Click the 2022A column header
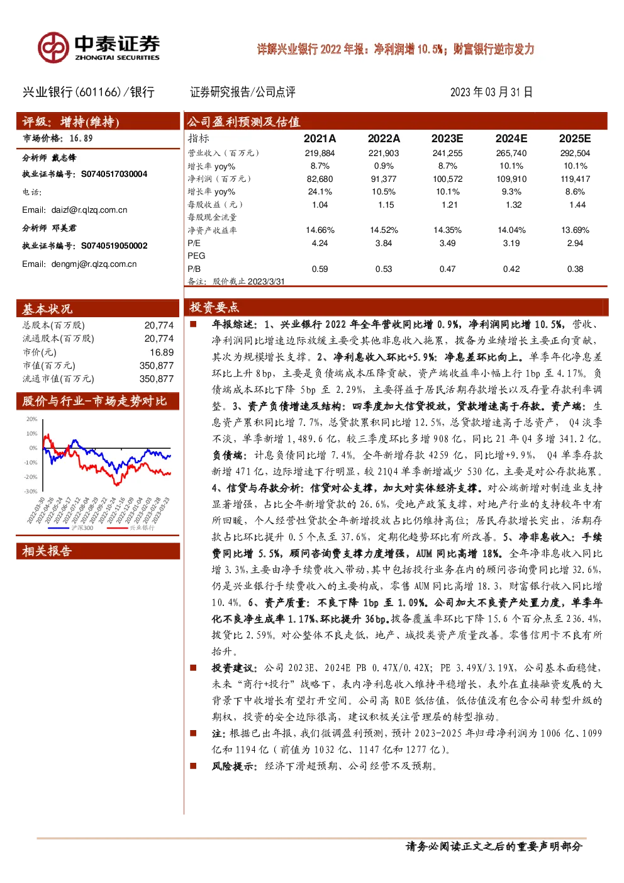This screenshot has height=883, width=624. coord(384,138)
